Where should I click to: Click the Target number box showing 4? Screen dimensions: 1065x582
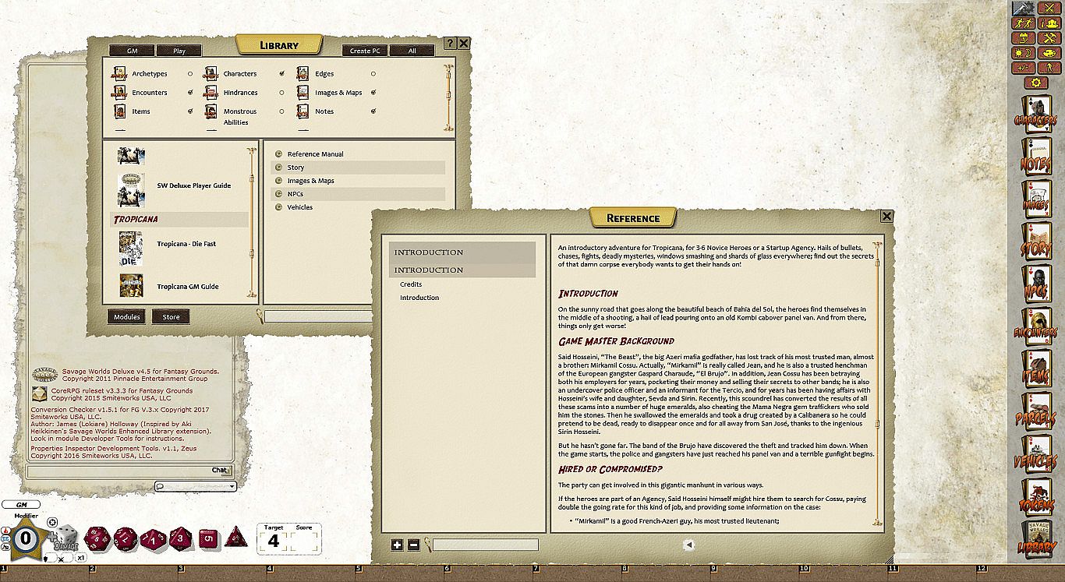coord(274,541)
